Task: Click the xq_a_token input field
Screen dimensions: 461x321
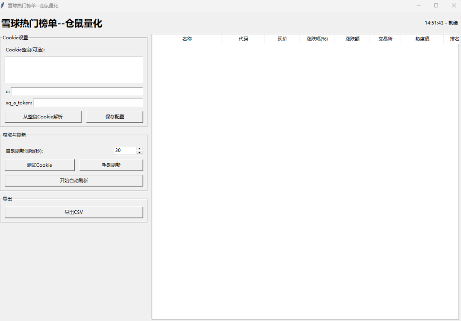Action: [x=88, y=103]
